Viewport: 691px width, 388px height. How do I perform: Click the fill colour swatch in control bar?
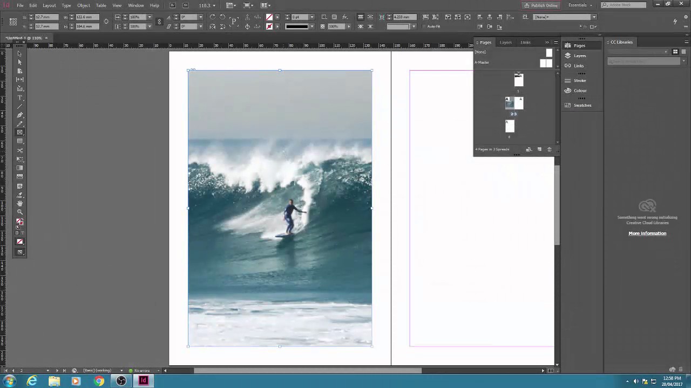tap(269, 17)
